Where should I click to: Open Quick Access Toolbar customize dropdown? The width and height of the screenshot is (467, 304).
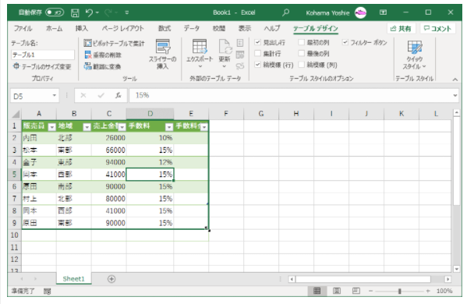point(127,12)
